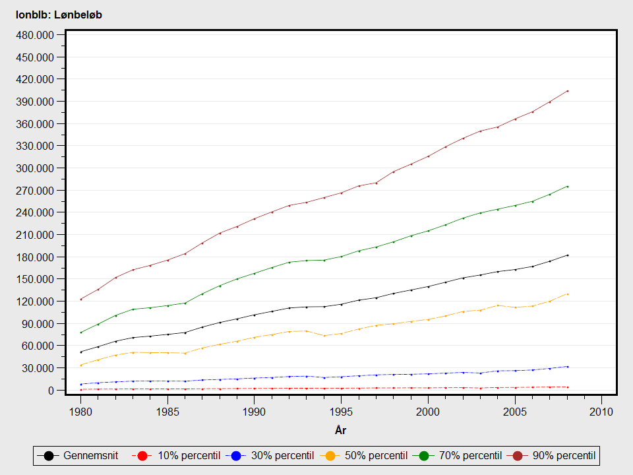Click the 2008 endpoint of the 70% percentil line

[x=567, y=187]
